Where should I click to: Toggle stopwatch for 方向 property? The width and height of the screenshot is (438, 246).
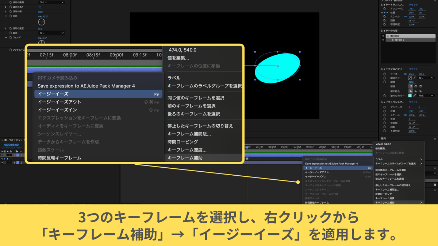[11, 16]
